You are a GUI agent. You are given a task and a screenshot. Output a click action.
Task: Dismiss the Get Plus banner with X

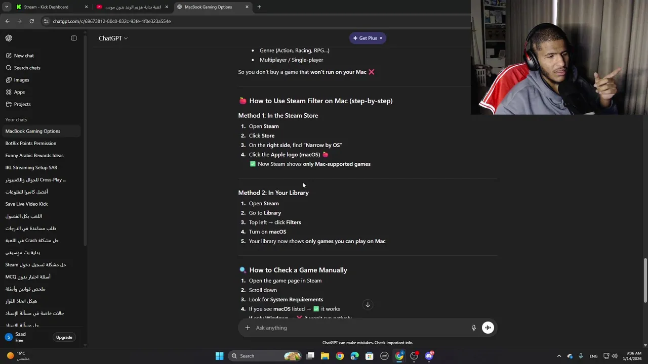tap(381, 38)
